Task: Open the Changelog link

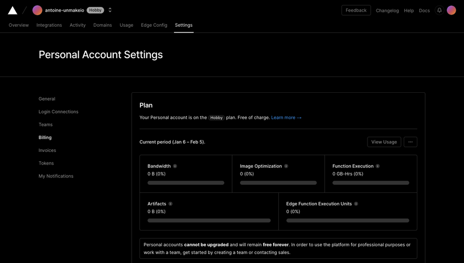Action: [387, 10]
